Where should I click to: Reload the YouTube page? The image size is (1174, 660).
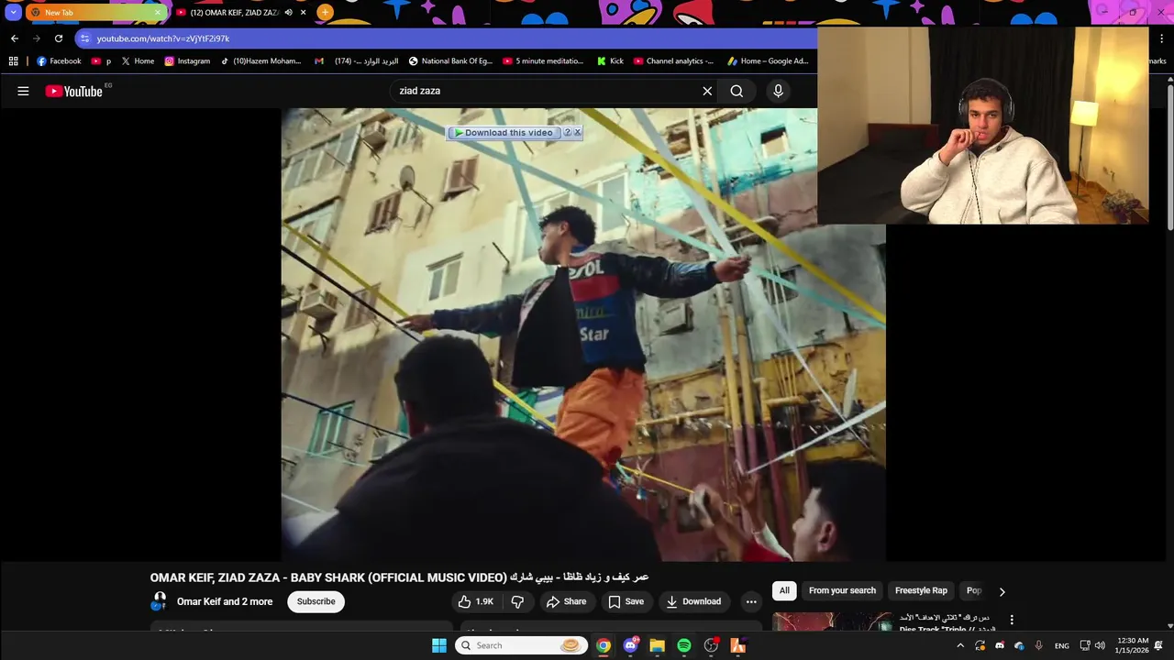click(x=59, y=38)
